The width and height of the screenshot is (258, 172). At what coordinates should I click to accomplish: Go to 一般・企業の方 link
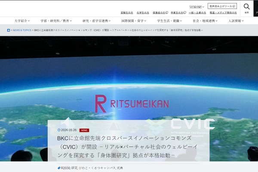point(197,12)
